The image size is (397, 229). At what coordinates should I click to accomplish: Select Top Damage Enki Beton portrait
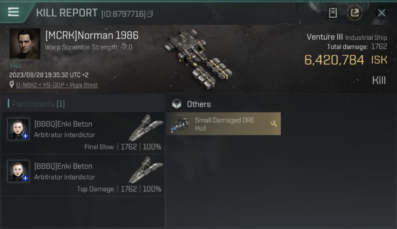tap(18, 171)
